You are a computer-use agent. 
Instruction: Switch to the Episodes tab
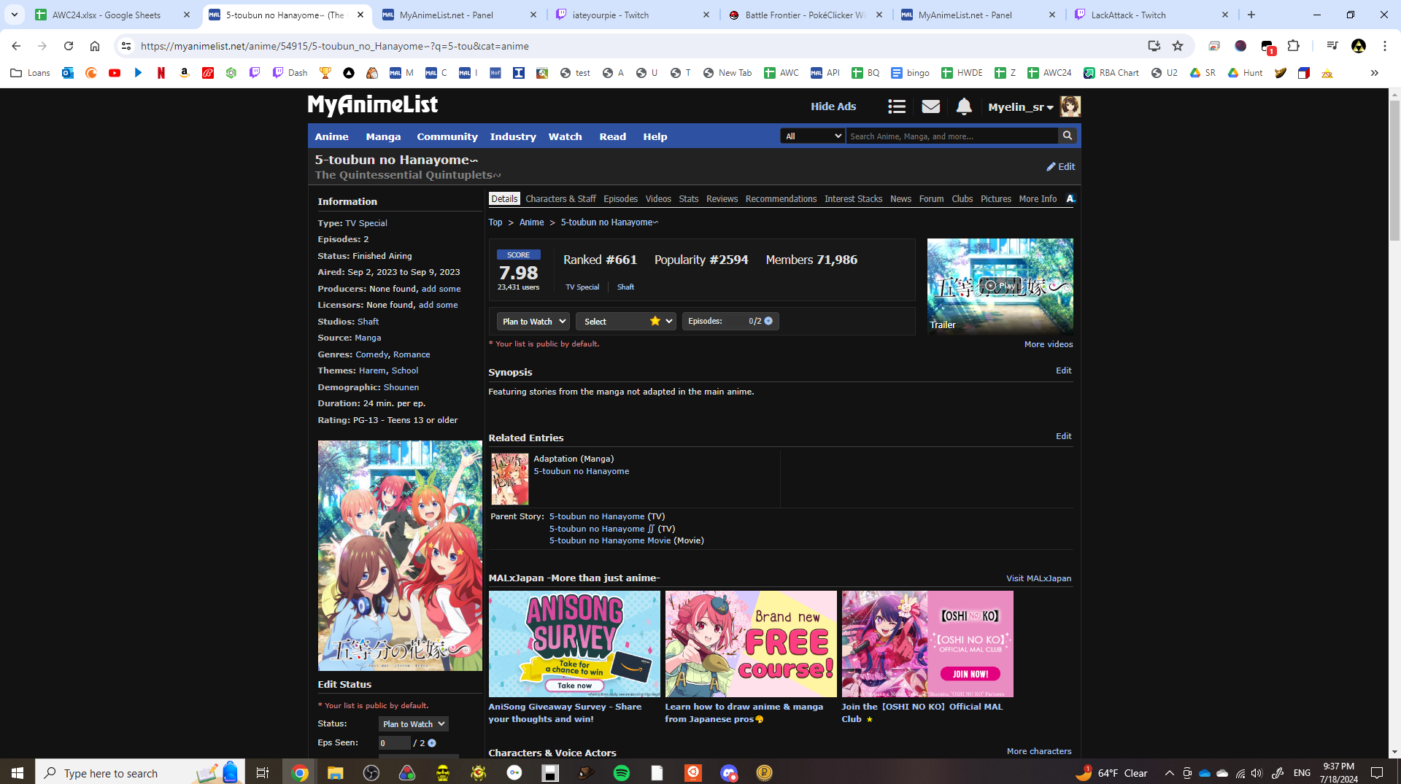pyautogui.click(x=621, y=198)
